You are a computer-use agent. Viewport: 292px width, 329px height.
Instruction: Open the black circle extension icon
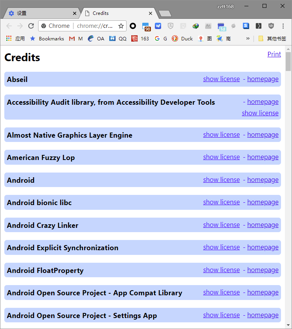133,26
